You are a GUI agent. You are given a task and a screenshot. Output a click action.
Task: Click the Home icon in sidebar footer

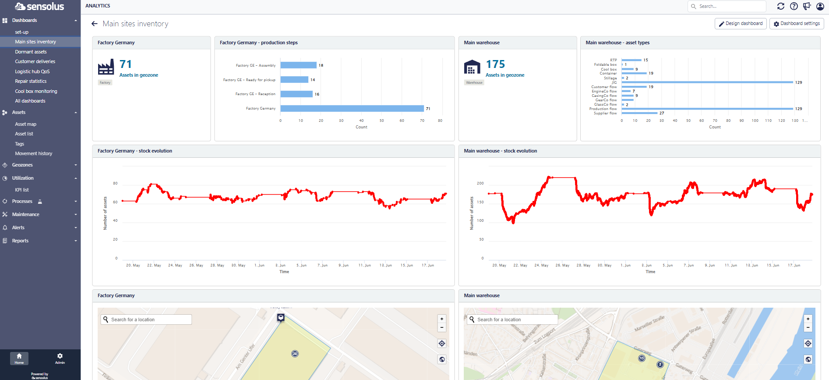19,358
